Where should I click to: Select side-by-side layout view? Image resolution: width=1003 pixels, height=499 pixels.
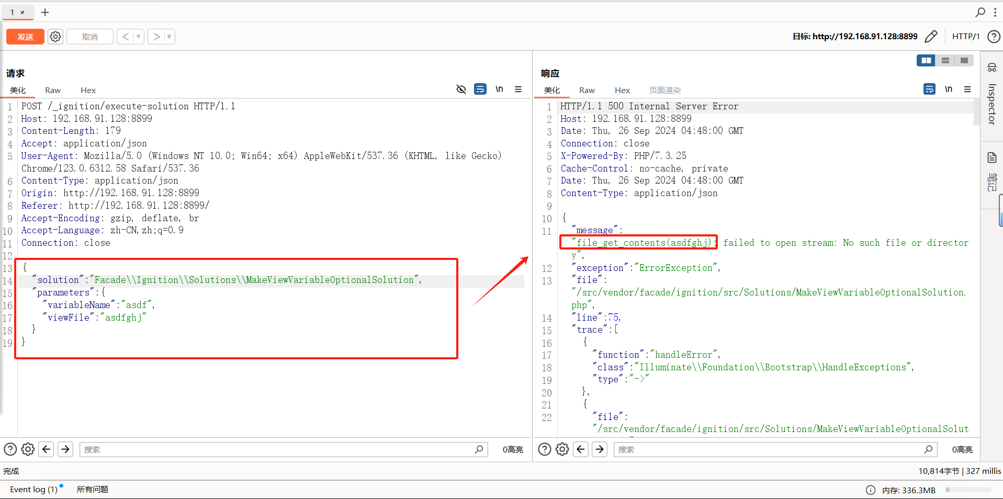(x=926, y=61)
